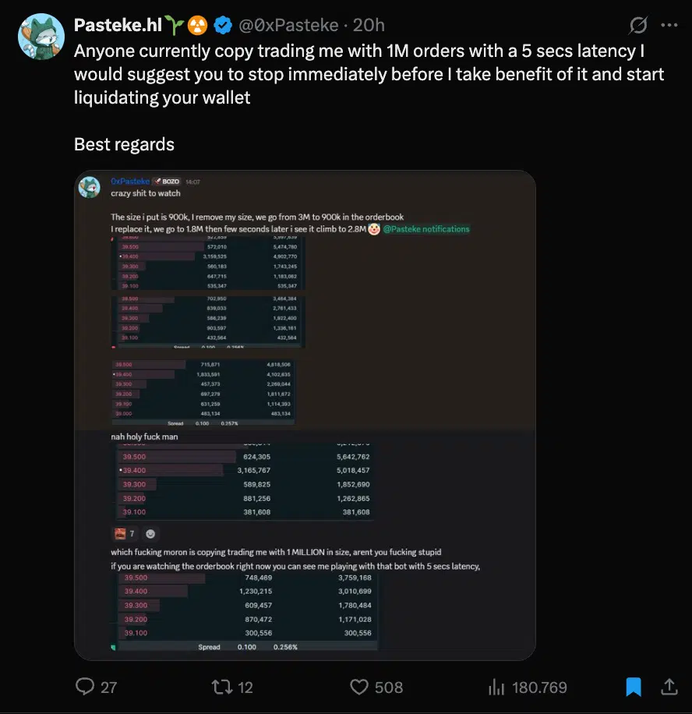The height and width of the screenshot is (714, 692).
Task: Reply to the post using the speech bubble icon
Action: tap(84, 687)
